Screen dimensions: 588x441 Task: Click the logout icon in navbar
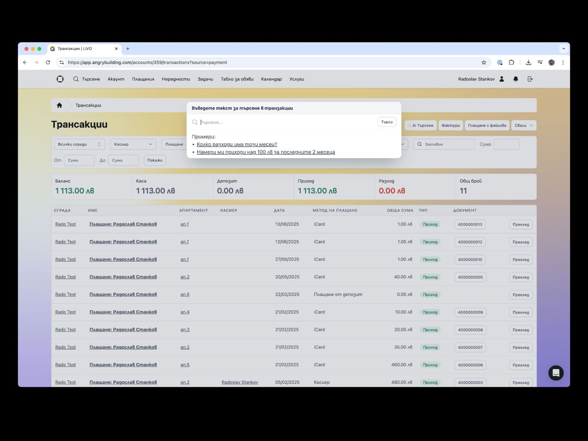click(x=530, y=79)
